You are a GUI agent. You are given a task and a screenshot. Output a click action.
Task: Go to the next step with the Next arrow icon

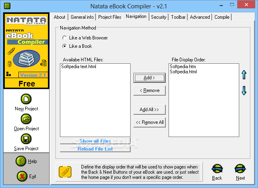240,169
